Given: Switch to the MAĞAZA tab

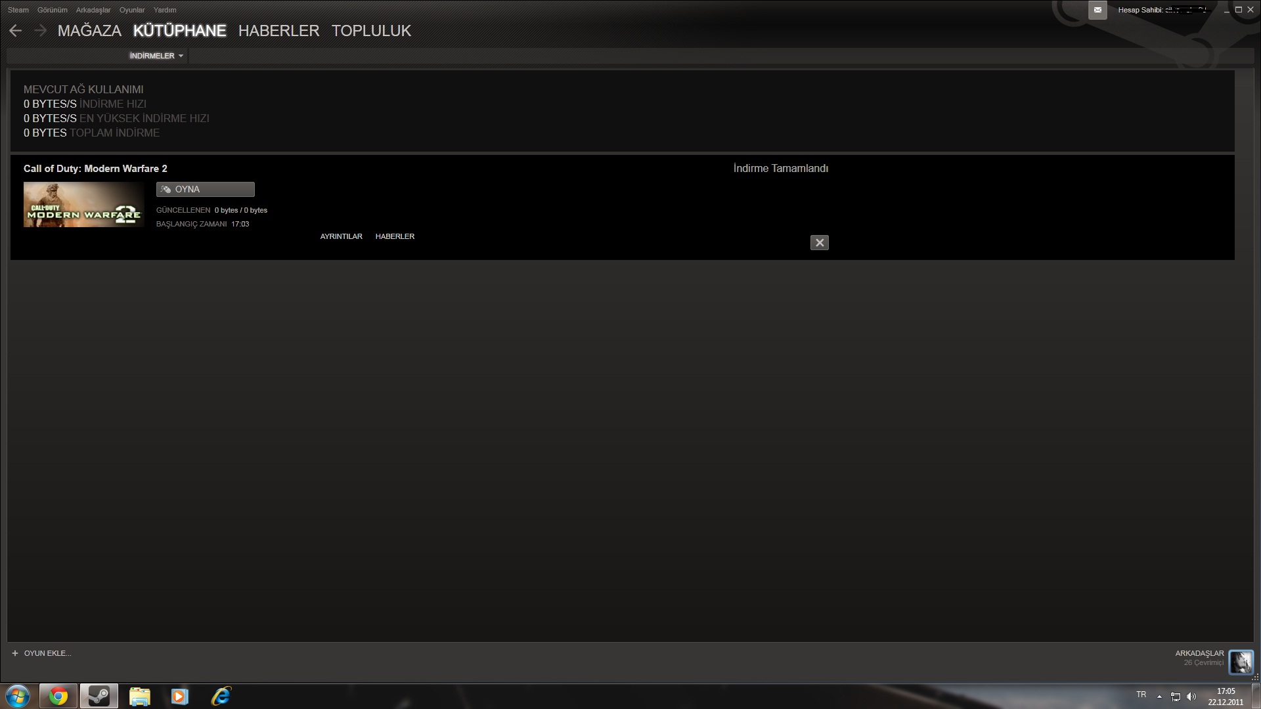Looking at the screenshot, I should (x=89, y=31).
